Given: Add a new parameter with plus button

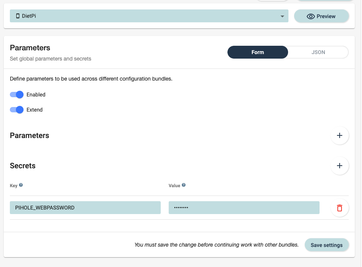Looking at the screenshot, I should coord(340,136).
